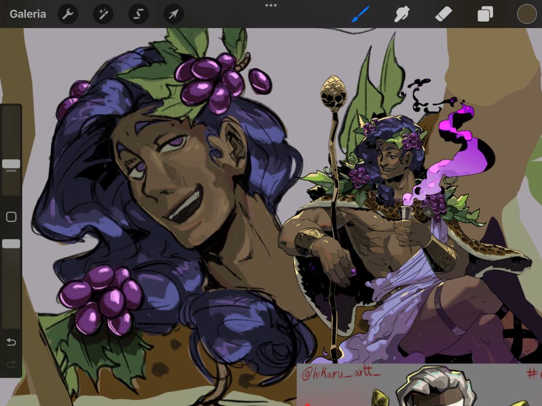
Task: Select the Eraser tool
Action: [x=443, y=14]
